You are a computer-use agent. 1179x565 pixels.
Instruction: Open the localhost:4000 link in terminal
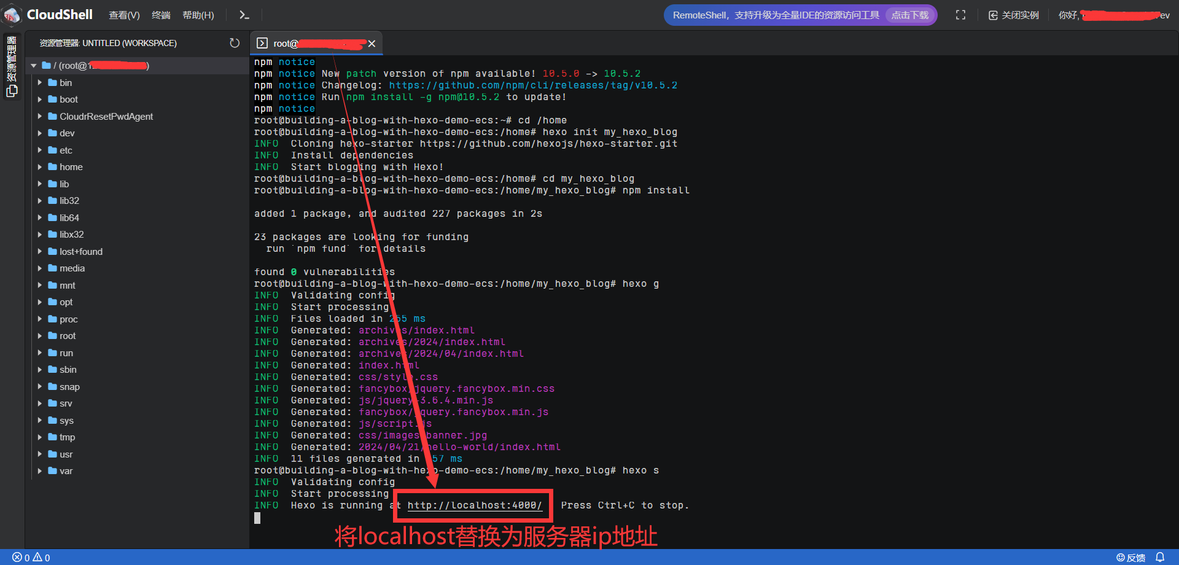point(474,505)
